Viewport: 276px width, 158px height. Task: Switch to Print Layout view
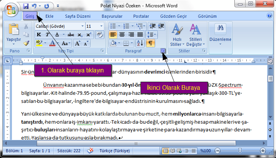[x=166, y=151]
